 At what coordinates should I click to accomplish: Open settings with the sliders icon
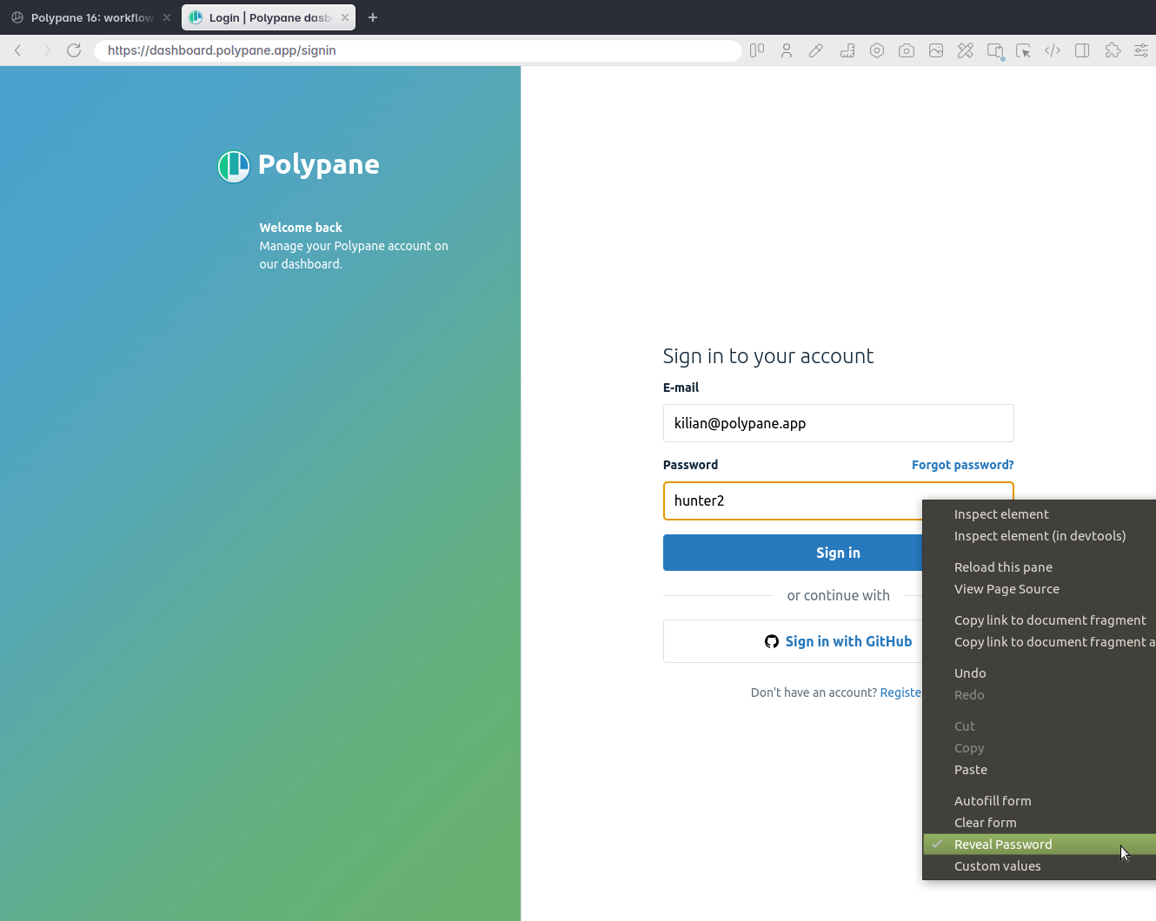[1141, 50]
